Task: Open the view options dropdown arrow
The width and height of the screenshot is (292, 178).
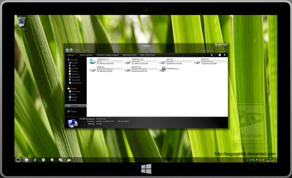Action: coord(215,55)
